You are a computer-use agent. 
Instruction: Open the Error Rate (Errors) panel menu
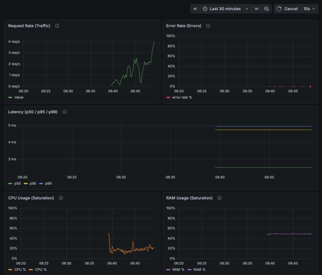[184, 25]
